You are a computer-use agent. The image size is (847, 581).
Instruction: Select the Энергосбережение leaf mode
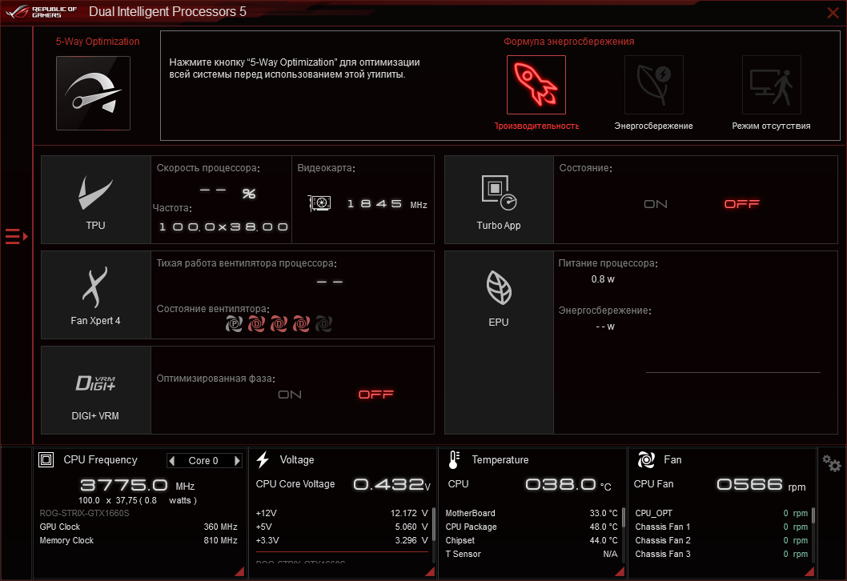tap(653, 85)
